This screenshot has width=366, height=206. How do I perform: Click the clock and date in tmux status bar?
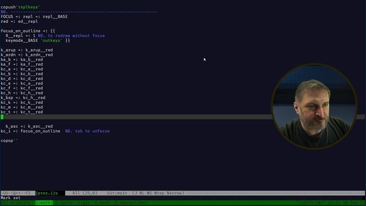[x=331, y=203]
